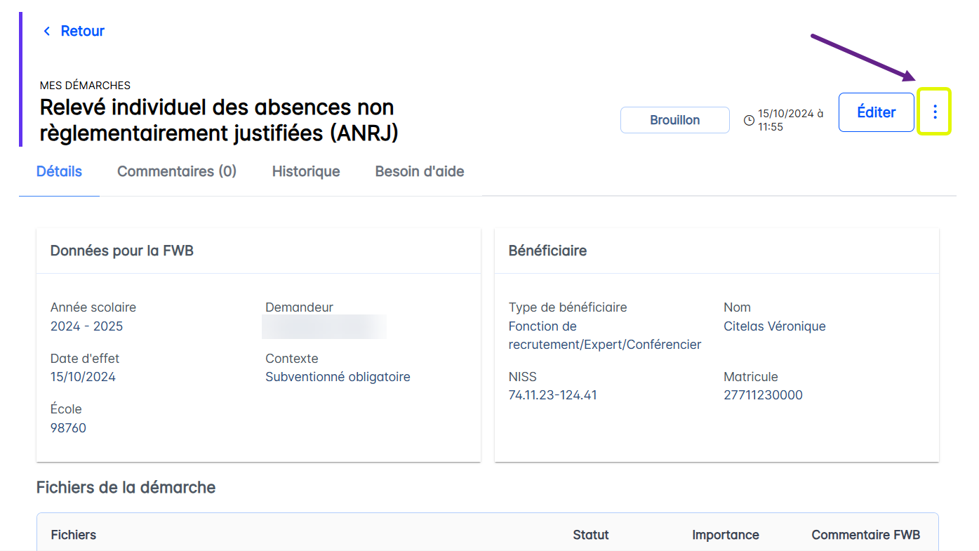
Task: Go to the Historique tab
Action: coord(306,171)
